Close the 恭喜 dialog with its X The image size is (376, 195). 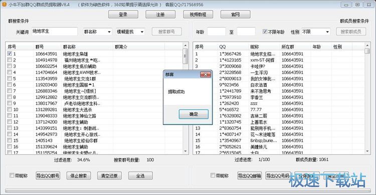click(x=206, y=74)
